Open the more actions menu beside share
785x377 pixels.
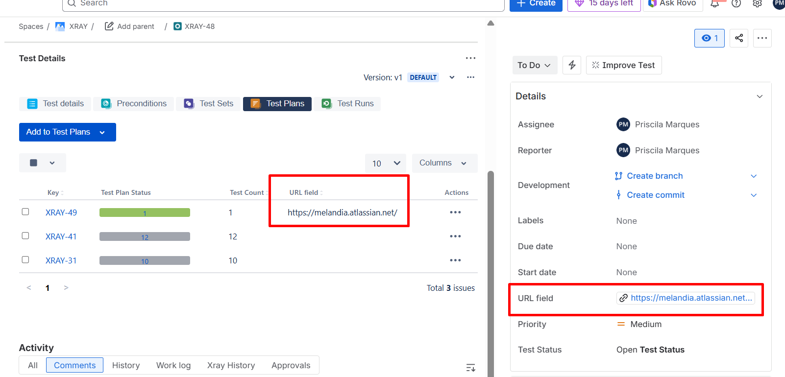[x=762, y=38]
